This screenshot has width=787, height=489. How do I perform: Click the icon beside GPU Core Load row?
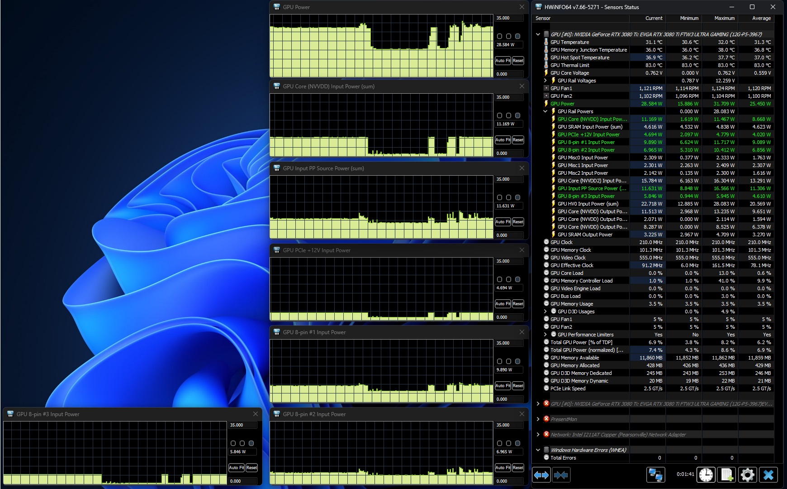point(546,273)
